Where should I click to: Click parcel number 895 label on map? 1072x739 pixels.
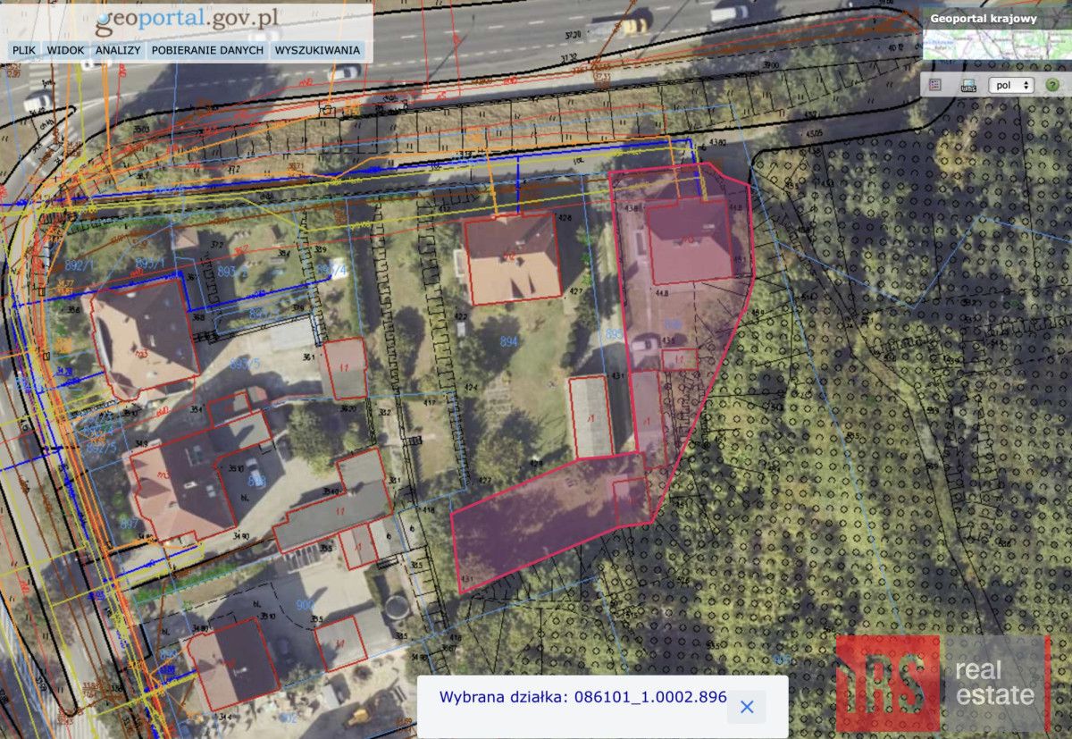click(x=614, y=333)
